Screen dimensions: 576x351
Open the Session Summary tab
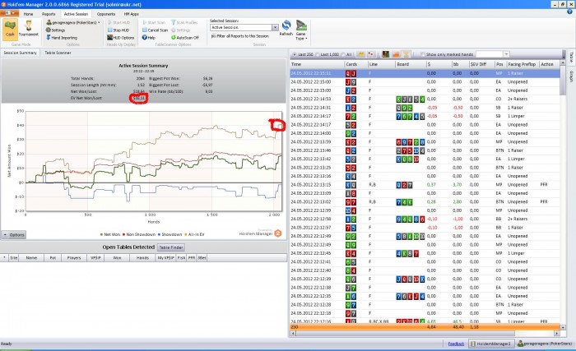pyautogui.click(x=21, y=53)
